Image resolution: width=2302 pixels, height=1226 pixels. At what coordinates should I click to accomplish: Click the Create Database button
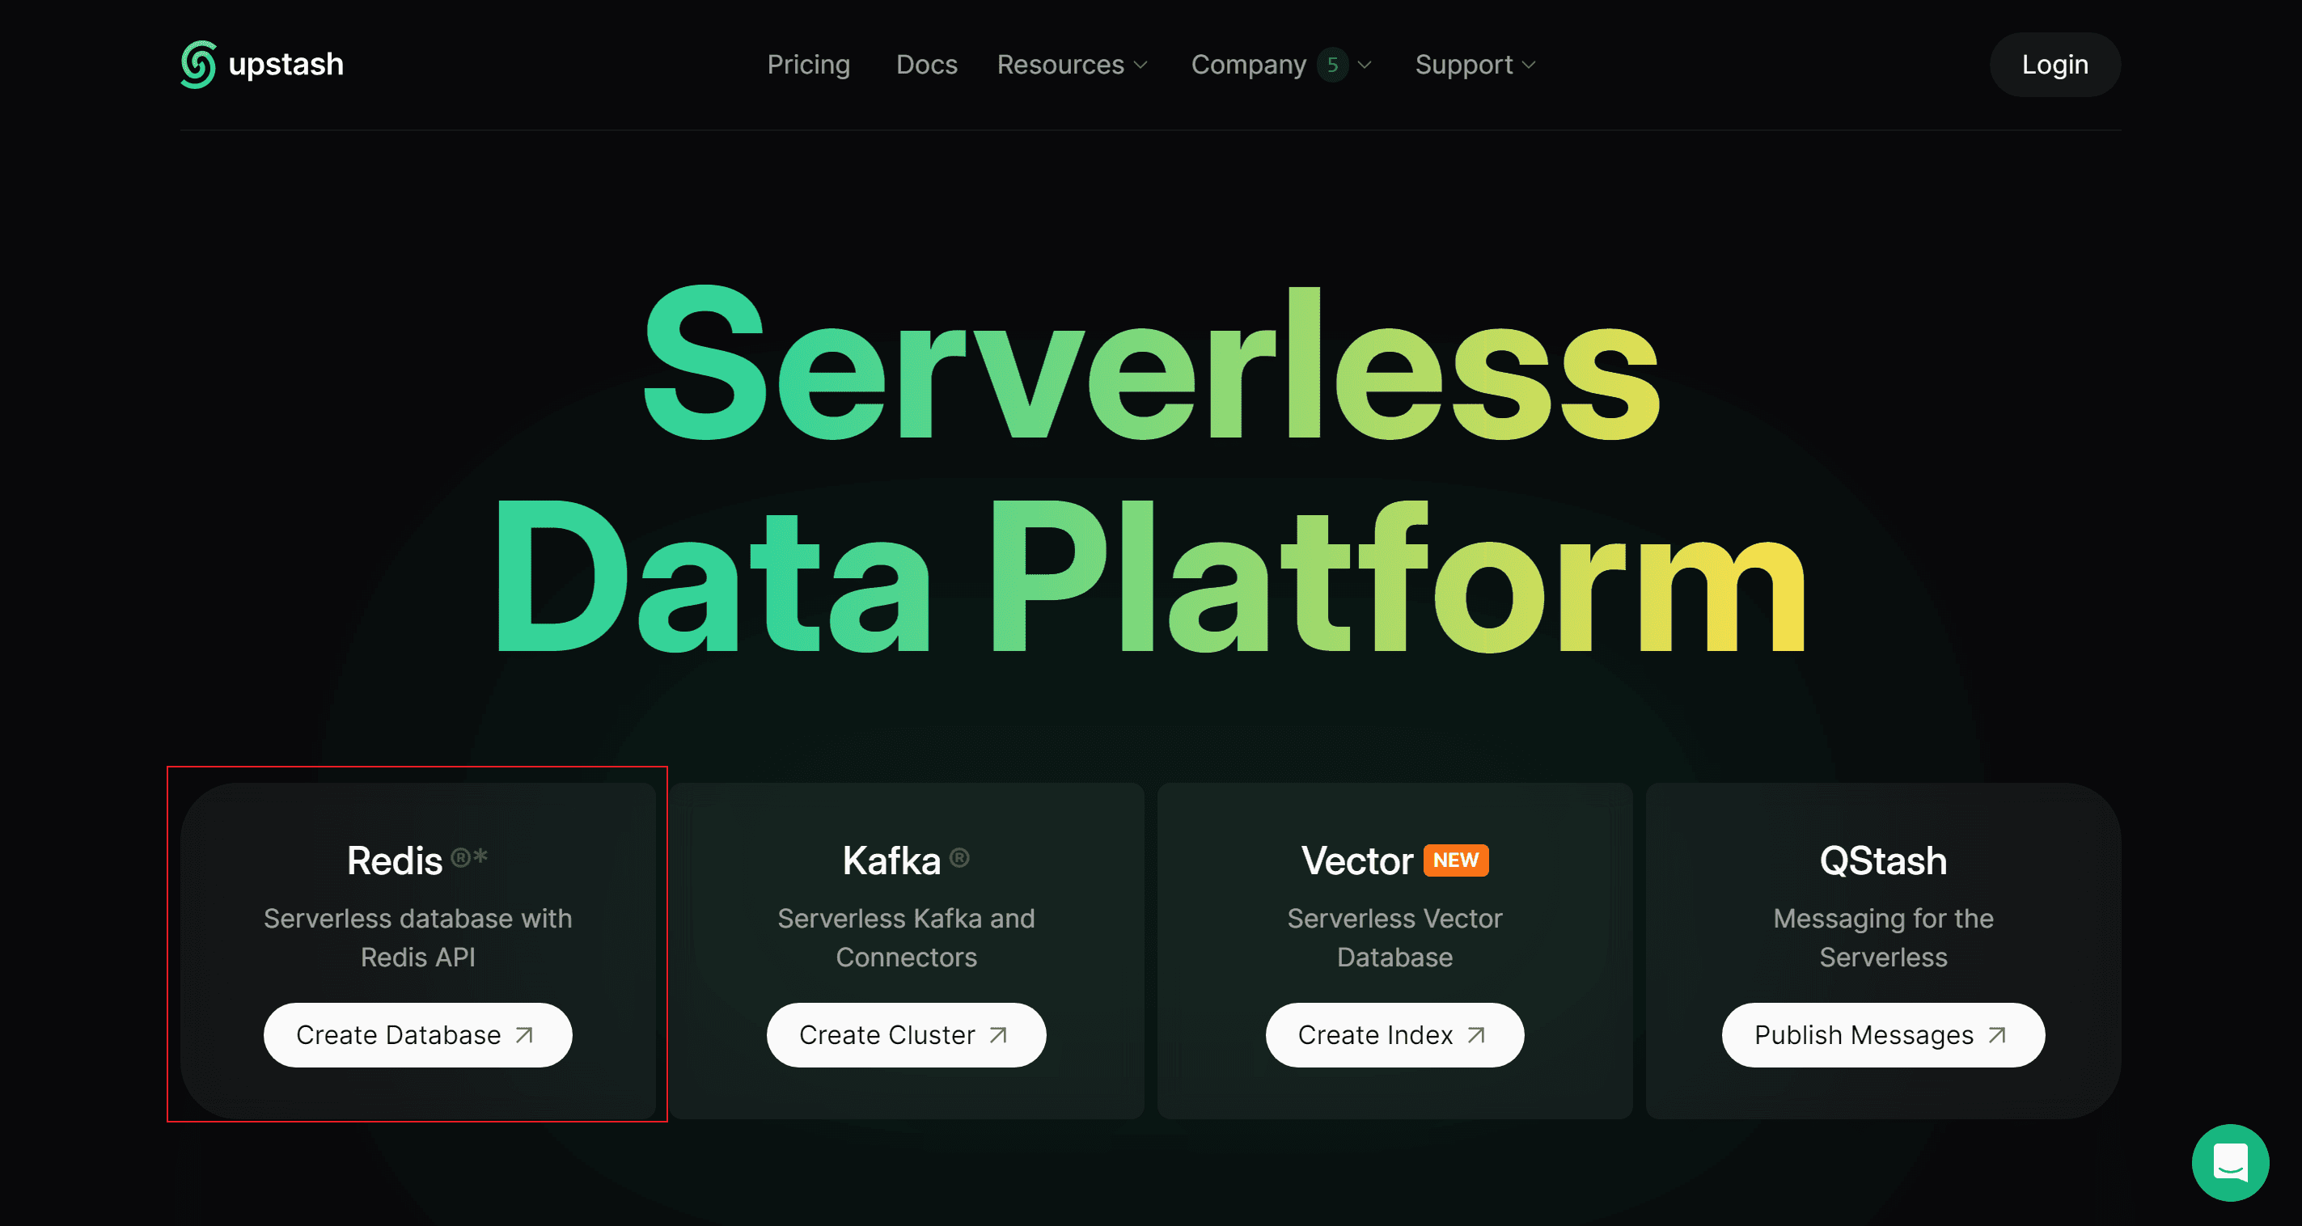click(417, 1035)
